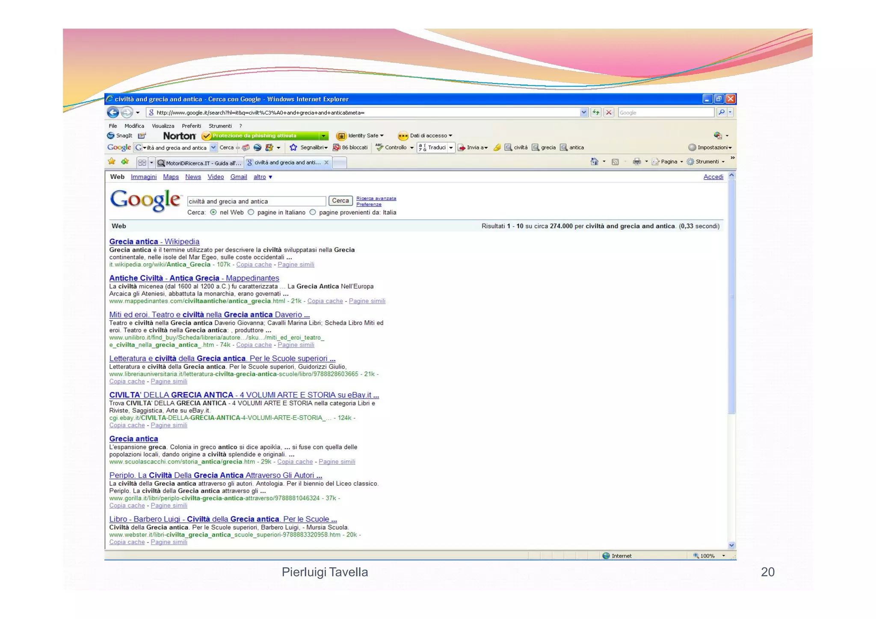Click the Segnalibri star in Google toolbar
876x619 pixels.
(293, 147)
